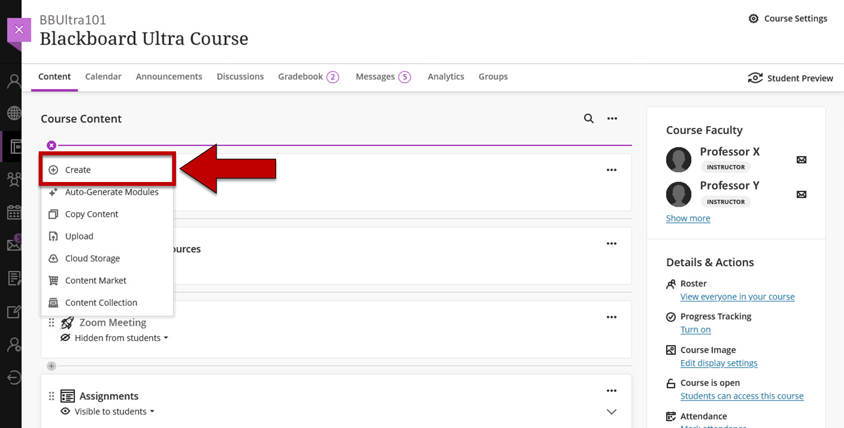Screen dimensions: 844x428
Task: Open Zoom Meeting visibility dropdown
Action: (x=122, y=338)
